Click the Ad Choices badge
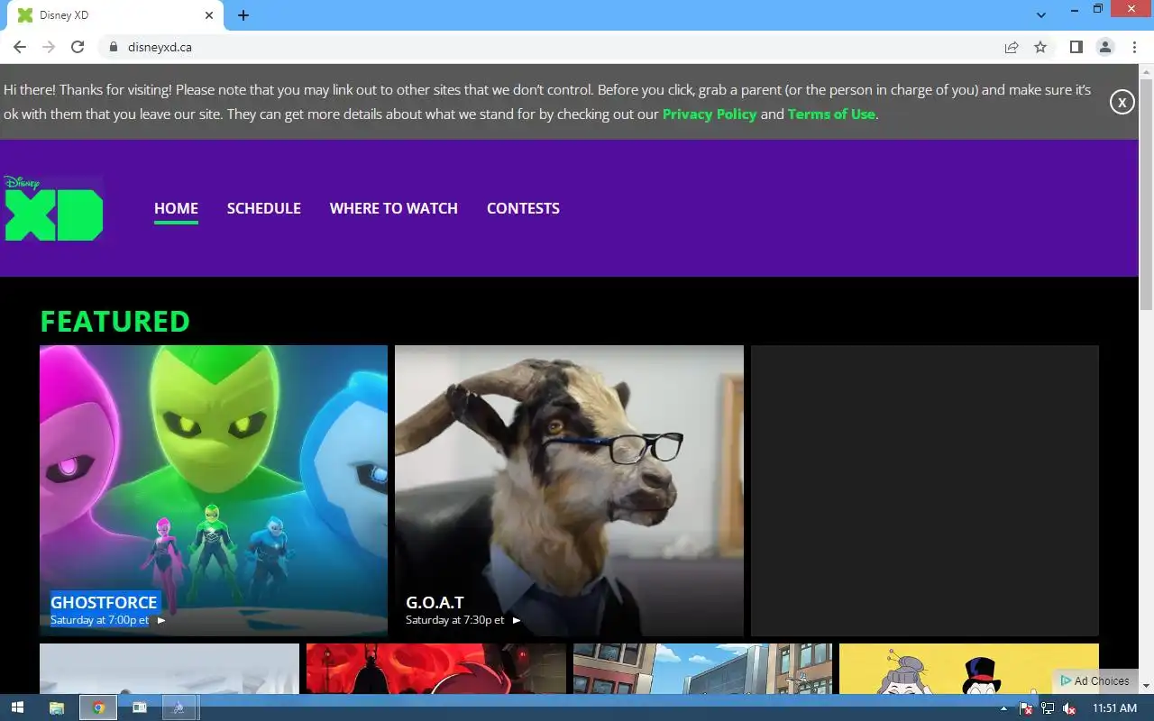The height and width of the screenshot is (721, 1154). (x=1095, y=680)
